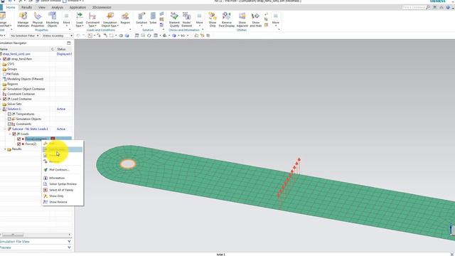Maximize the Simulation Navigator panel
455x256 pixels.
(69, 43)
